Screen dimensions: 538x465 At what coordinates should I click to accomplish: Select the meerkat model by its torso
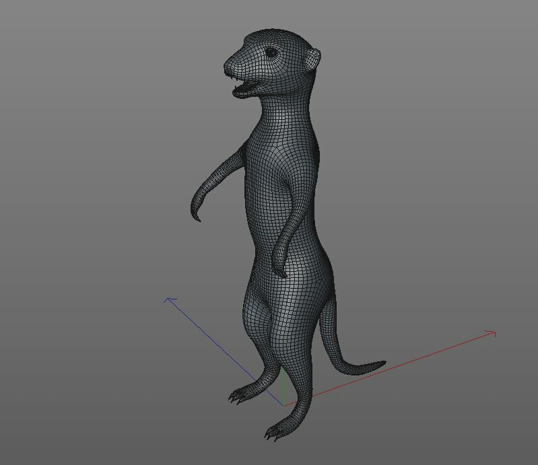[283, 199]
